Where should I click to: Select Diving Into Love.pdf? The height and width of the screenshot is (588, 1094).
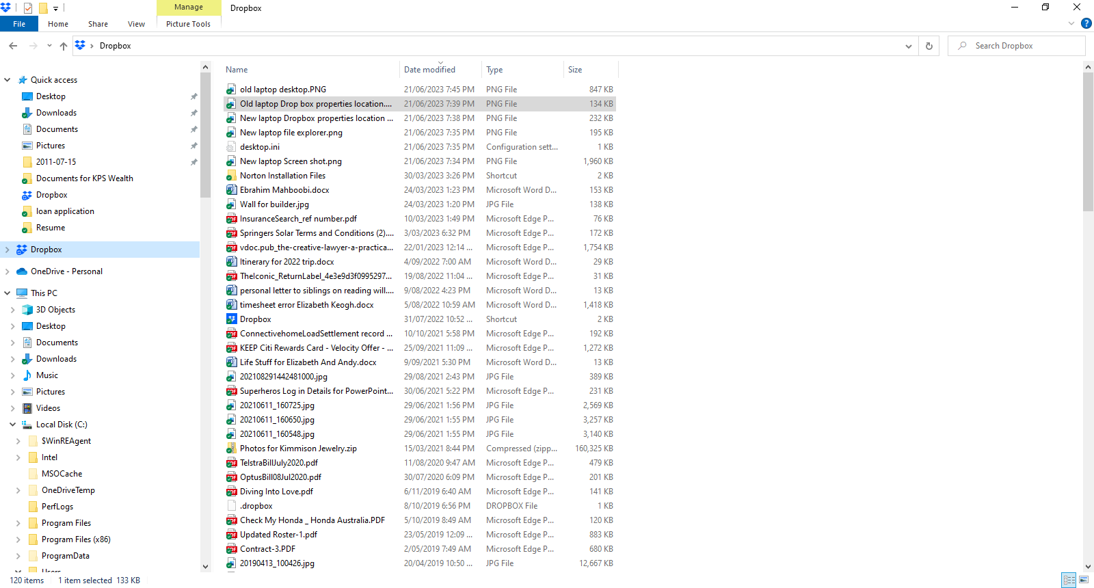tap(276, 492)
